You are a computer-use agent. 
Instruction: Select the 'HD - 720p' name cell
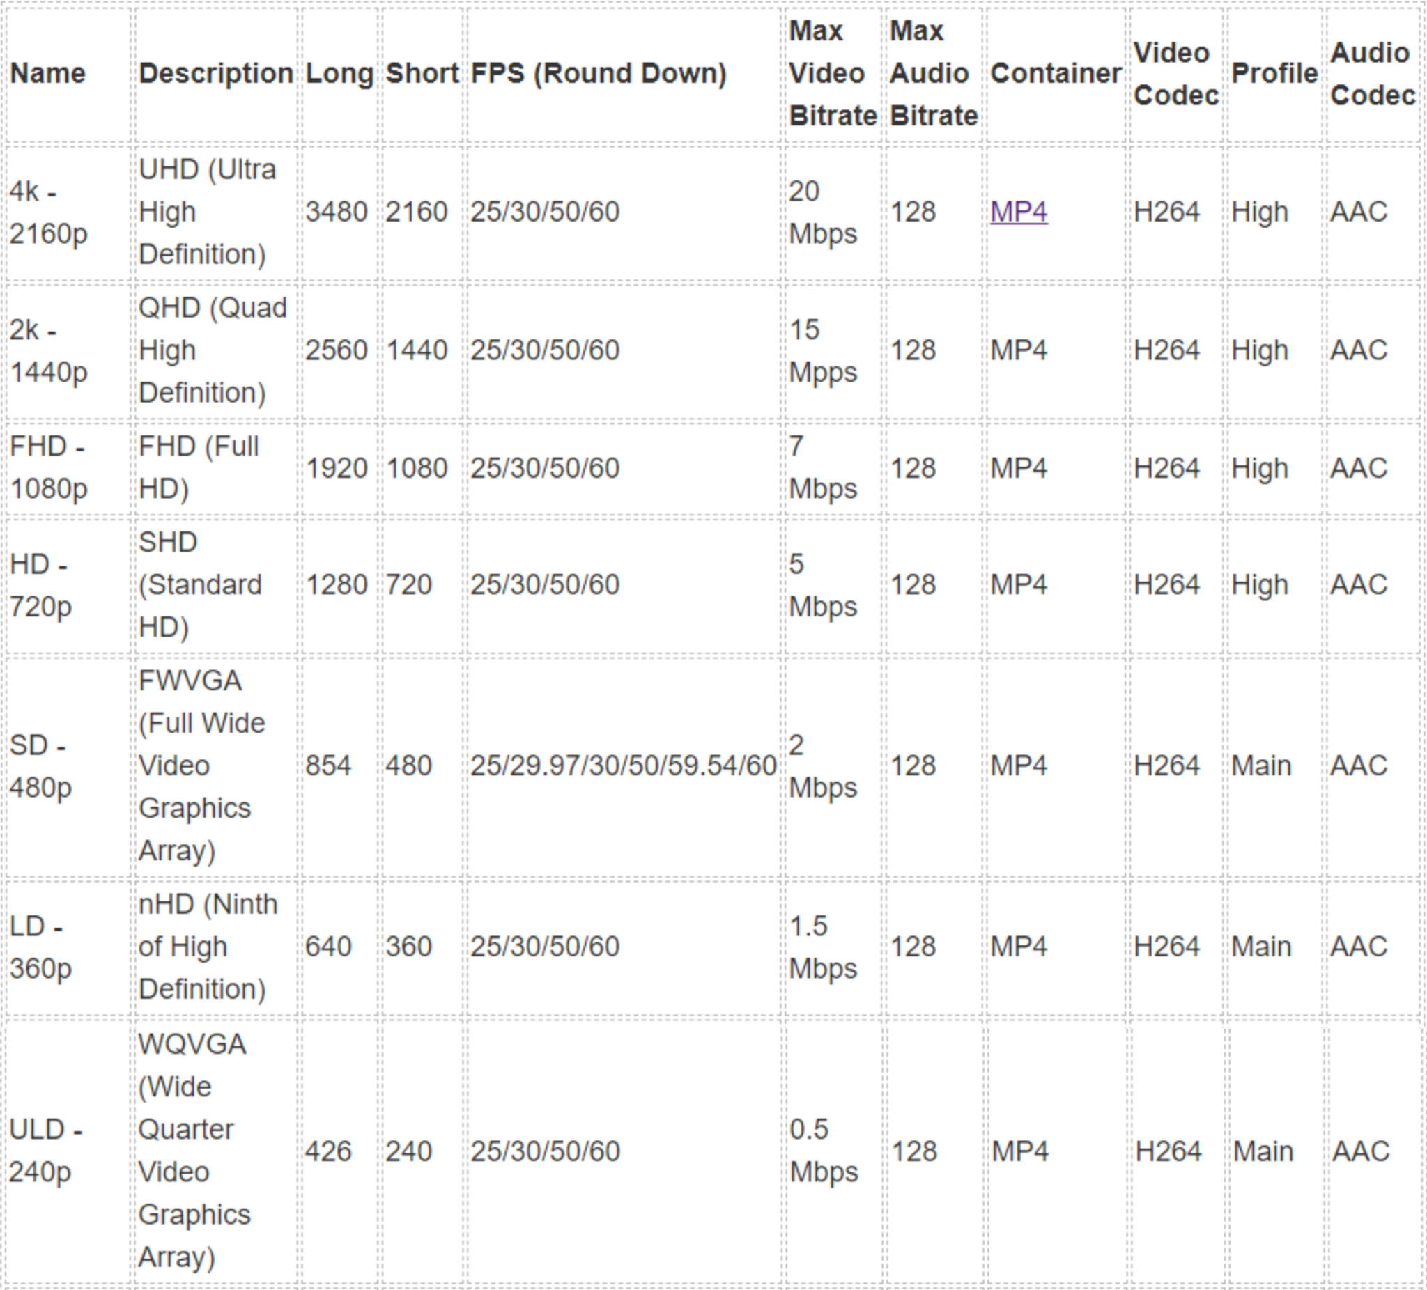point(40,584)
